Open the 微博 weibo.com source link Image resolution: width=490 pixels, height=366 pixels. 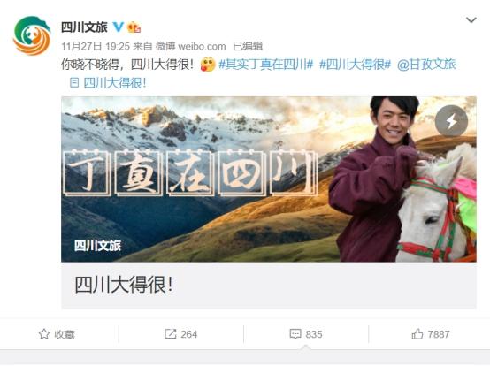pos(191,46)
